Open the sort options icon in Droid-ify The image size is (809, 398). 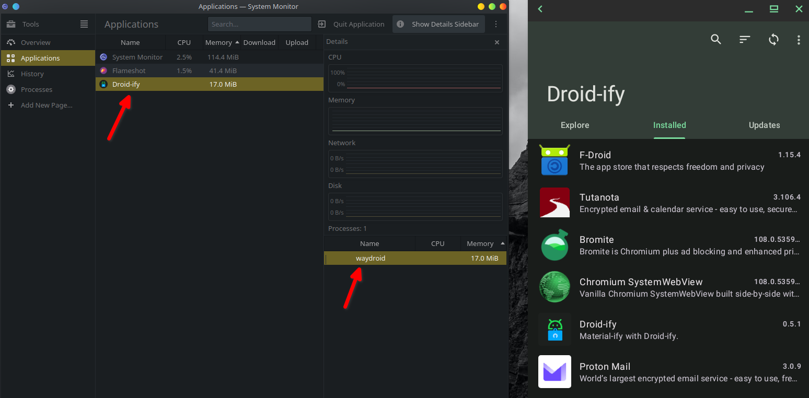tap(745, 39)
